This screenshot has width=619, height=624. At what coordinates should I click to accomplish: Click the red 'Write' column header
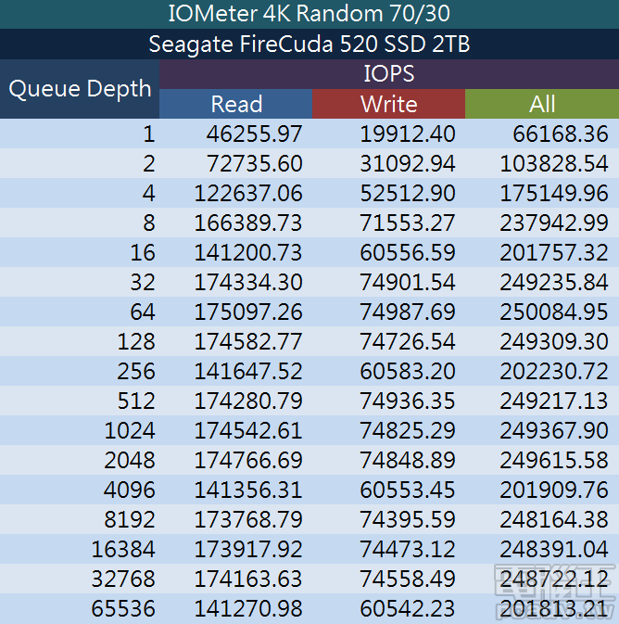(x=388, y=104)
